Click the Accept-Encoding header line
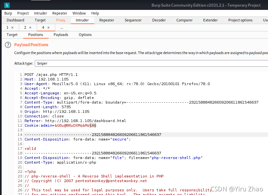This screenshot has height=195, width=268. click(59, 98)
